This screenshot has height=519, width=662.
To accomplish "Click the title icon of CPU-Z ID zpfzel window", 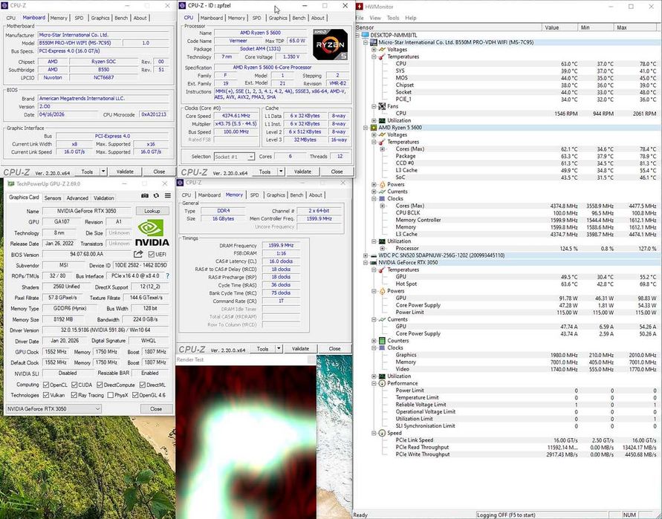I will [x=182, y=5].
